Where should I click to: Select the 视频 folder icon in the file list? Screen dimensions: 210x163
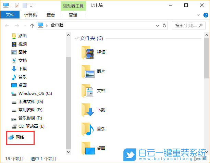click(x=88, y=52)
